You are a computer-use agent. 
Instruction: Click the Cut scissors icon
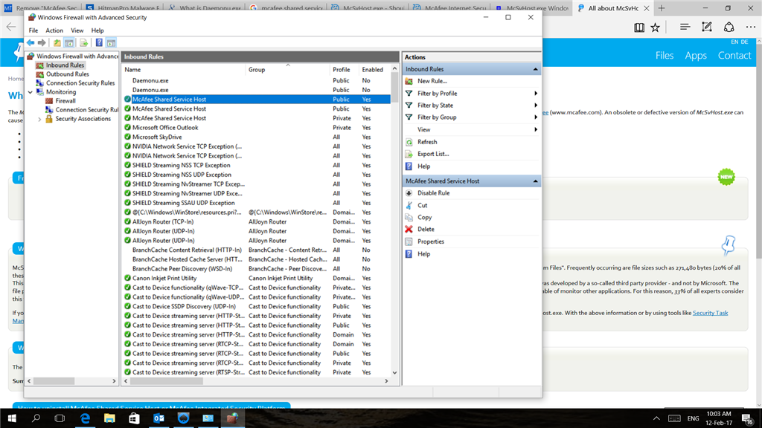pyautogui.click(x=409, y=205)
